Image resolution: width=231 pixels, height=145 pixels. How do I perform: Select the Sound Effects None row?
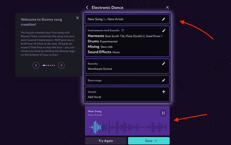[103, 52]
